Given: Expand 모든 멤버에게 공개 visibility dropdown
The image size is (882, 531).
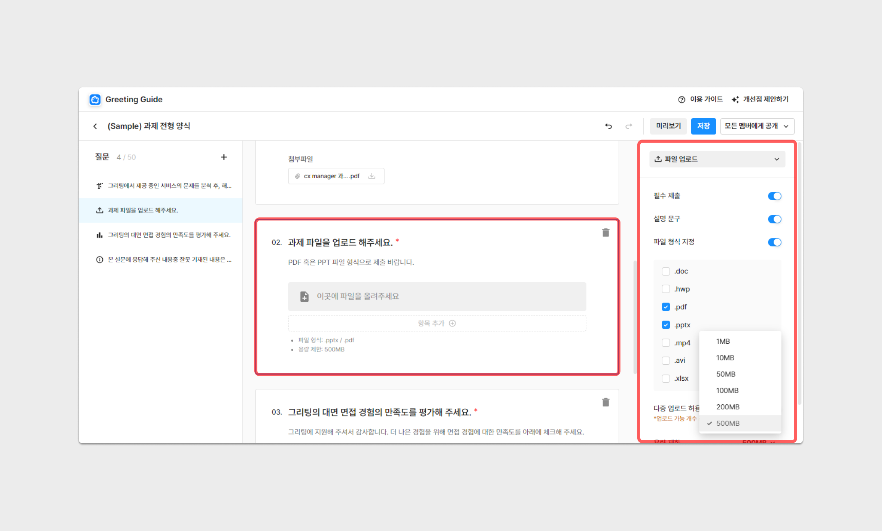Looking at the screenshot, I should pos(757,126).
